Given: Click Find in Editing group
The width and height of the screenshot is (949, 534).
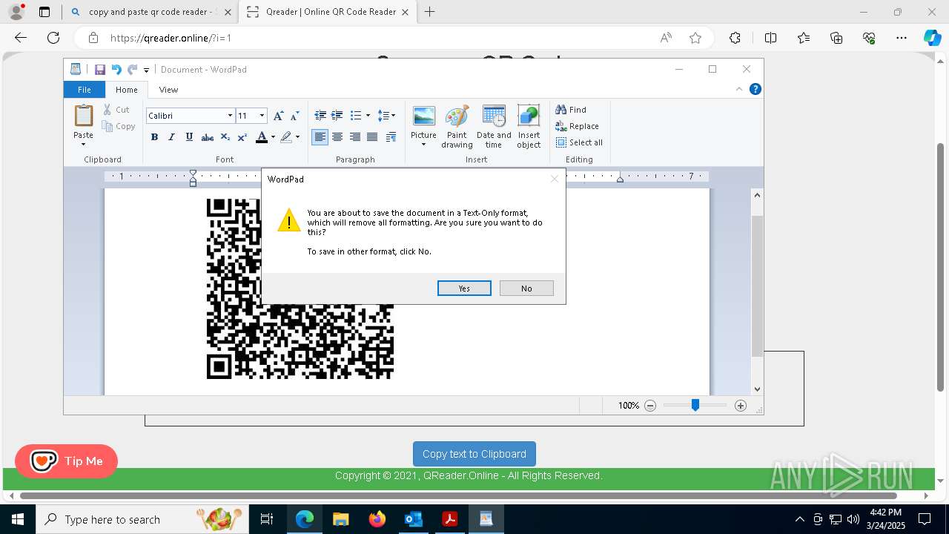Looking at the screenshot, I should (571, 110).
